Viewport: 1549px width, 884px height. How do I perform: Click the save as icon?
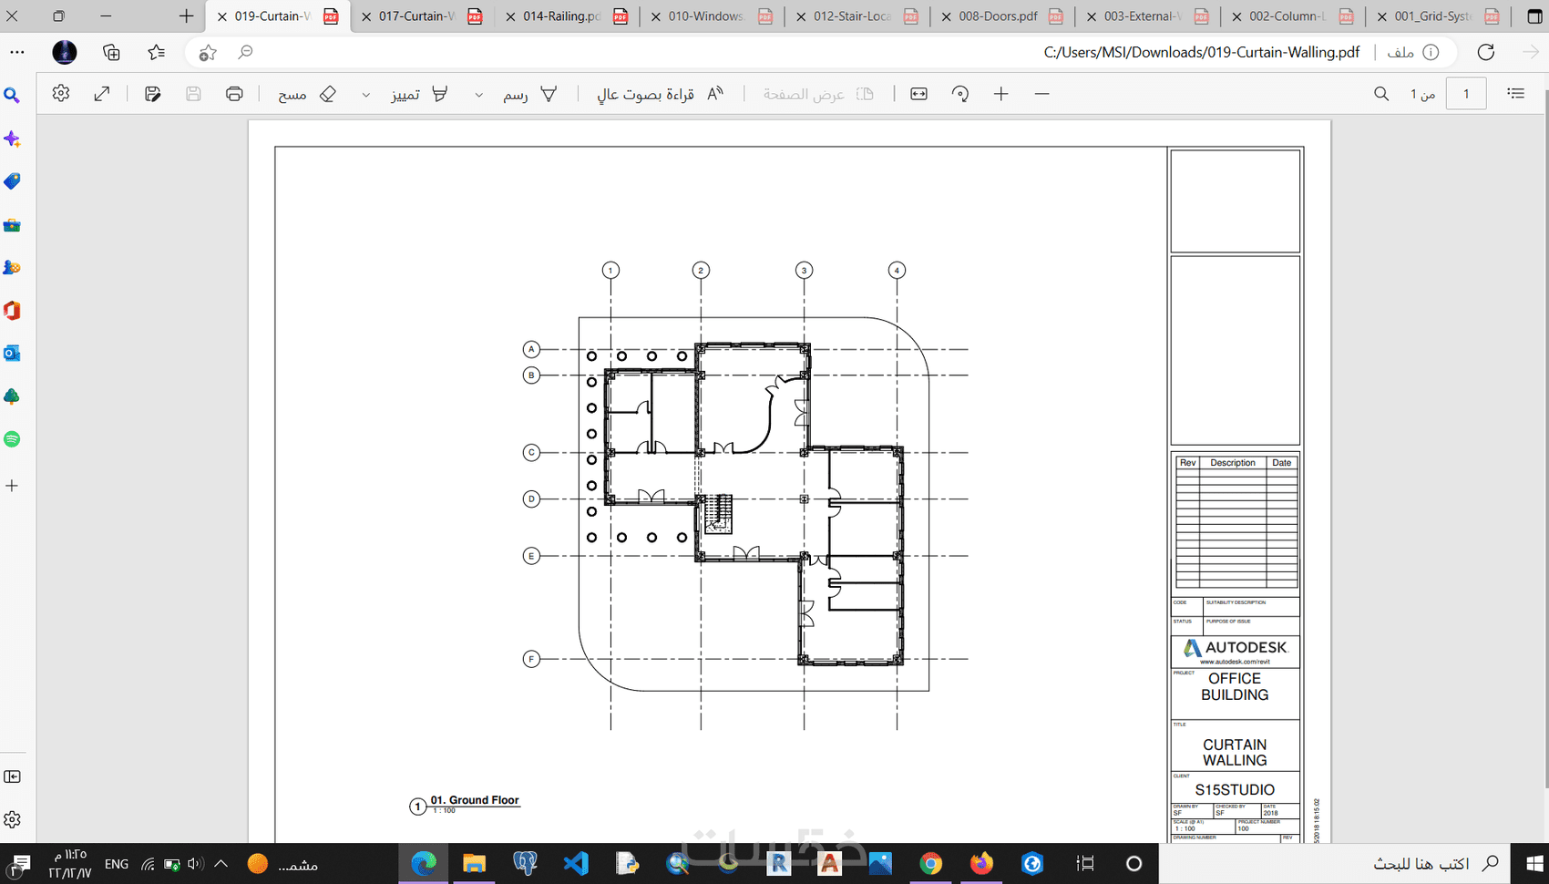152,94
